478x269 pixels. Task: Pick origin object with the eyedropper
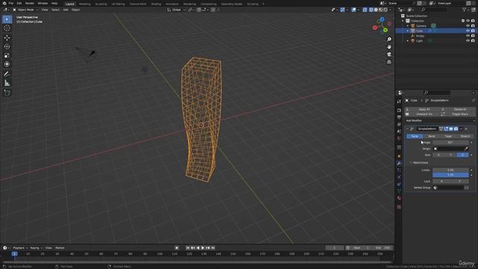coord(466,149)
